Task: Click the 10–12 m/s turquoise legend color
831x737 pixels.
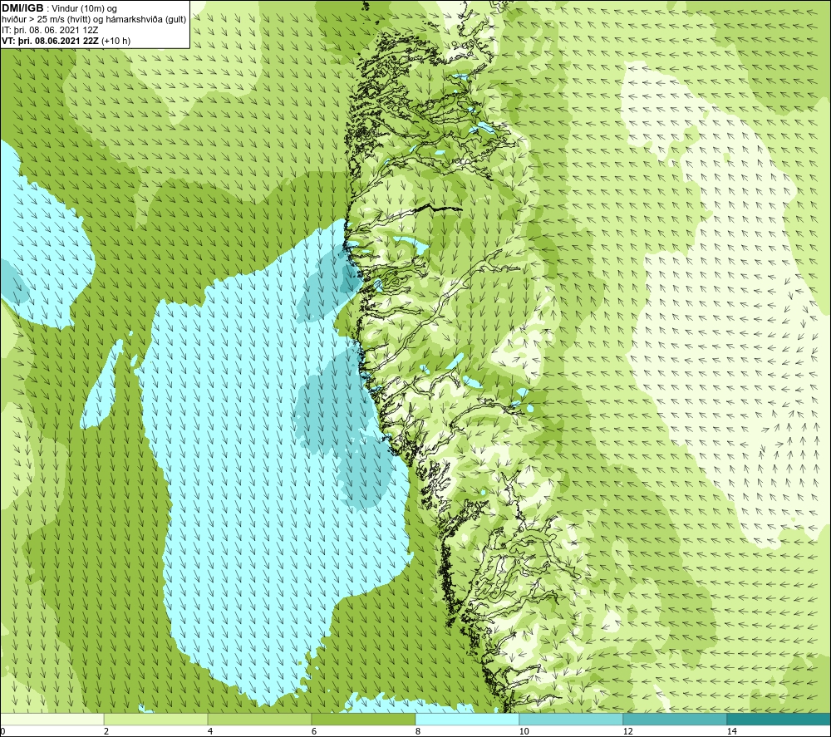Action: click(x=572, y=719)
